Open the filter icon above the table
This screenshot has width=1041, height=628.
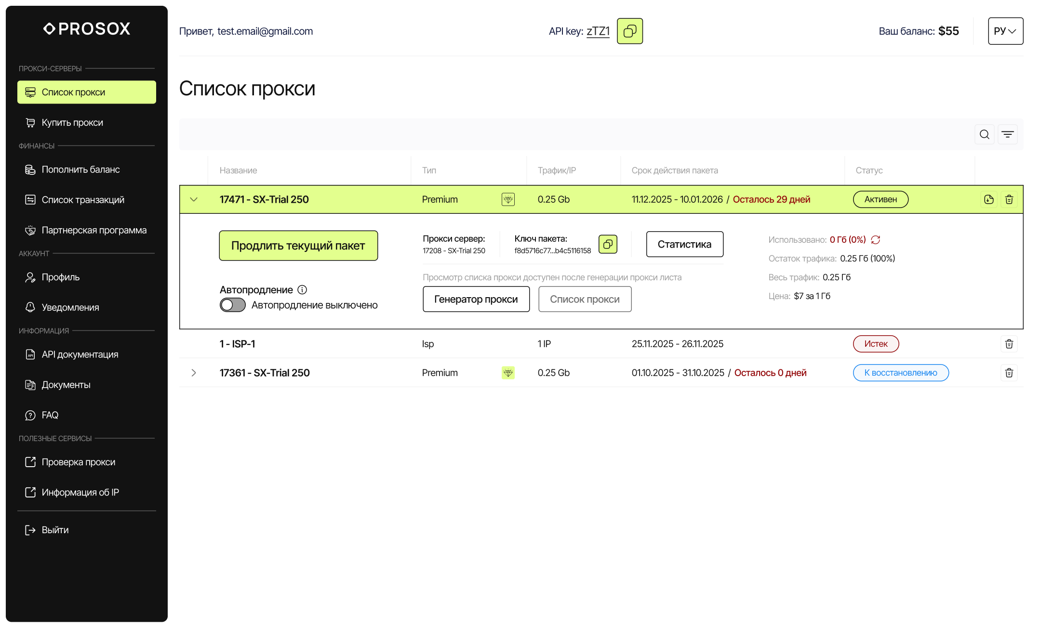click(x=1007, y=134)
